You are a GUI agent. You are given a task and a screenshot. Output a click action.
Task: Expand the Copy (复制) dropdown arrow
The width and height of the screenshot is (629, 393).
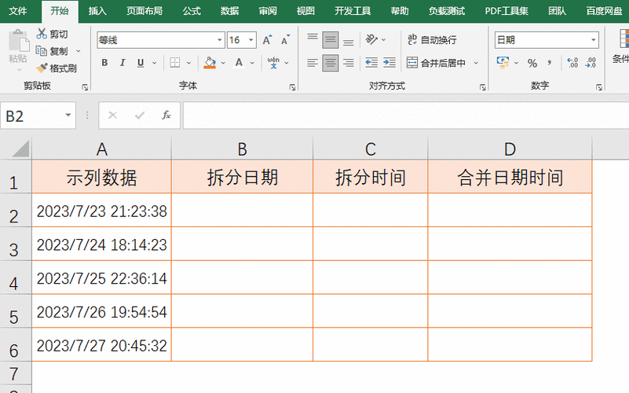coord(79,51)
